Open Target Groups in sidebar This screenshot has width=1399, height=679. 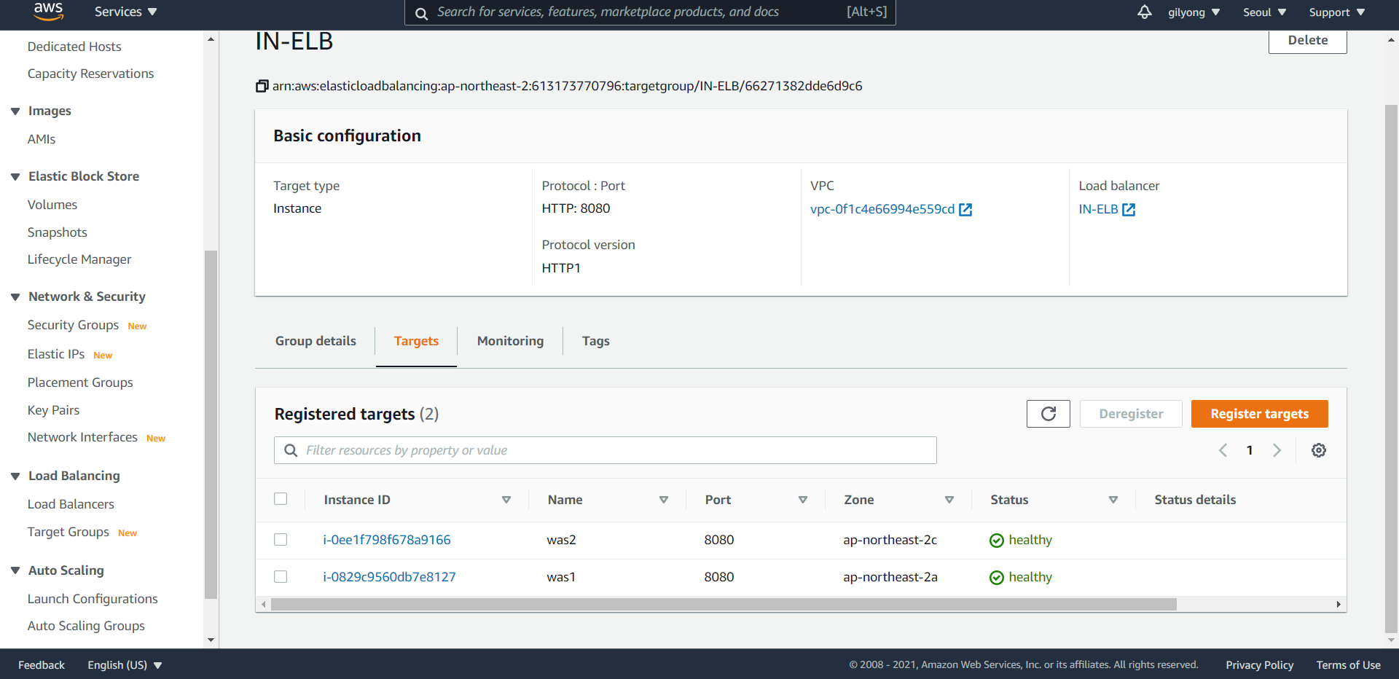click(x=68, y=532)
